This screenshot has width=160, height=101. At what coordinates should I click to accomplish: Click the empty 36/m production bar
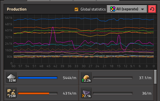(113, 93)
